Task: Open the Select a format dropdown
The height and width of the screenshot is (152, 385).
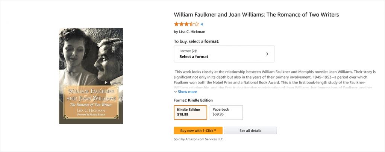Action: 224,54
